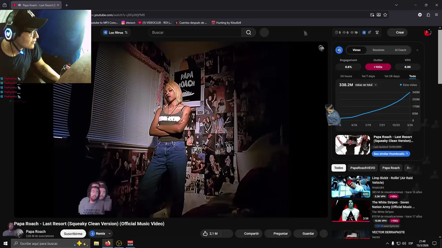Click the Firefox taskbar icon
Image resolution: width=442 pixels, height=248 pixels.
tap(108, 244)
